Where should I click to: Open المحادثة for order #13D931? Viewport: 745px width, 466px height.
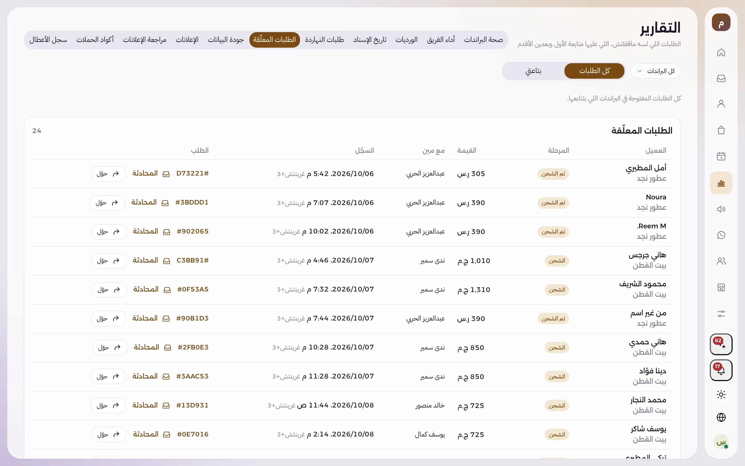(151, 405)
